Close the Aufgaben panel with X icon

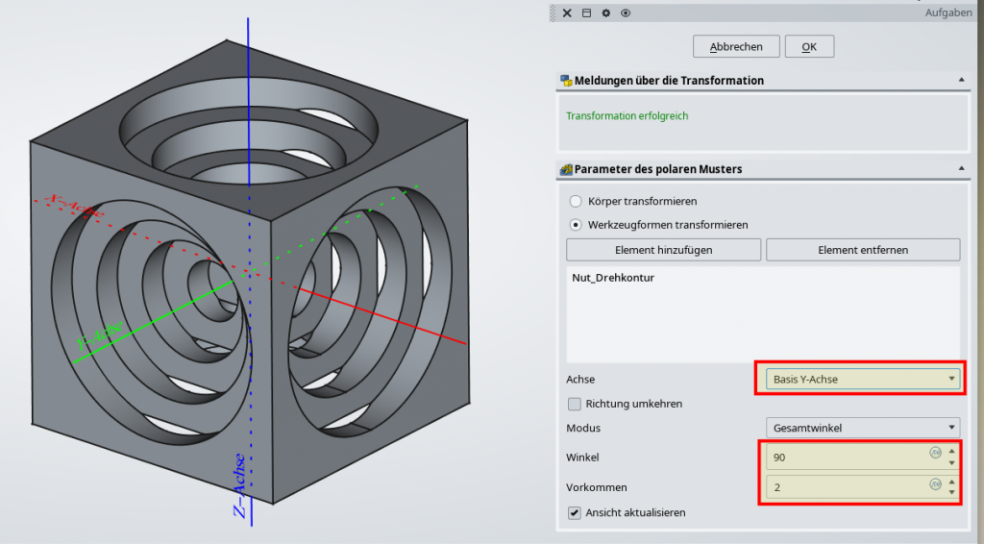pos(567,12)
